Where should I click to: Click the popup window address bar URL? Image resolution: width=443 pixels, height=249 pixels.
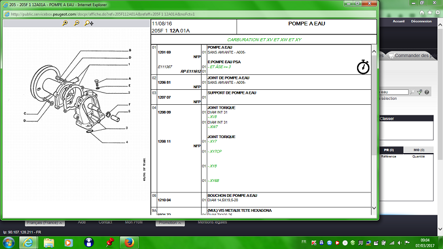tap(103, 14)
